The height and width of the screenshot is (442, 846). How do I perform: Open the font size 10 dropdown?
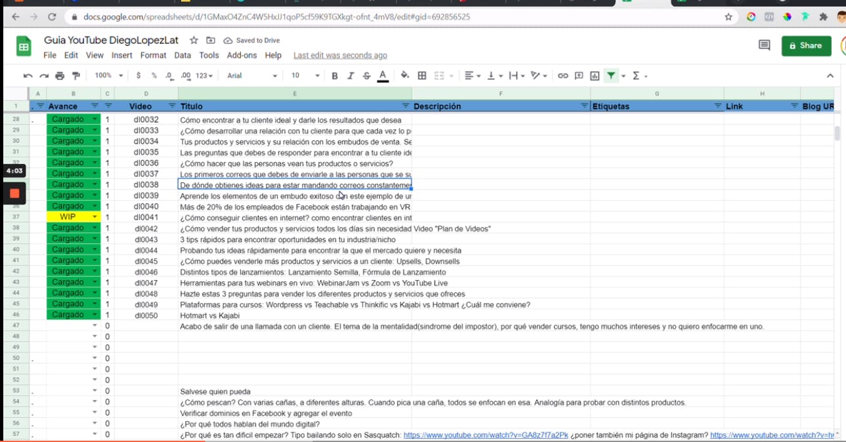pyautogui.click(x=305, y=76)
